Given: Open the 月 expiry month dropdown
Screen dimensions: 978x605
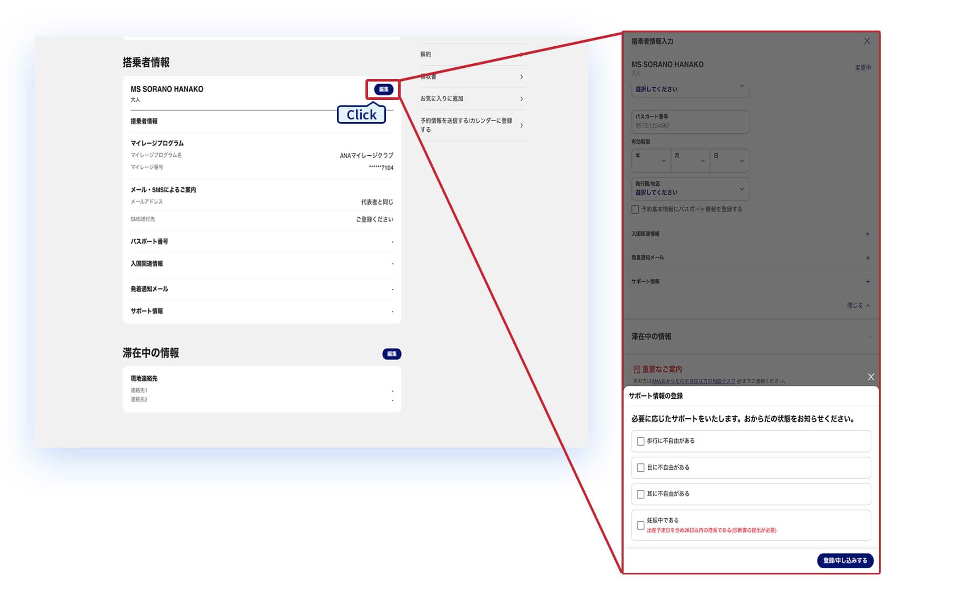Looking at the screenshot, I should 690,160.
